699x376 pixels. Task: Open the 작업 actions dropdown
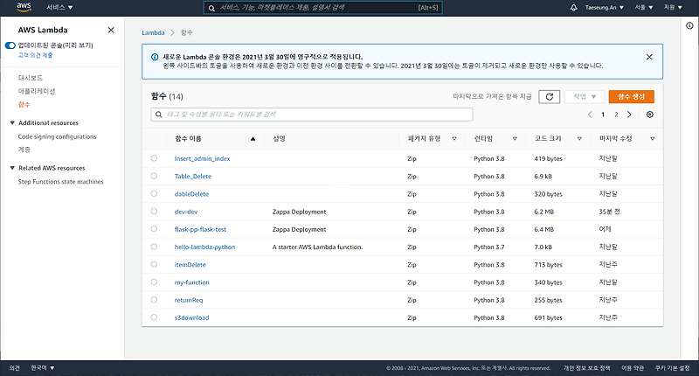(x=585, y=96)
